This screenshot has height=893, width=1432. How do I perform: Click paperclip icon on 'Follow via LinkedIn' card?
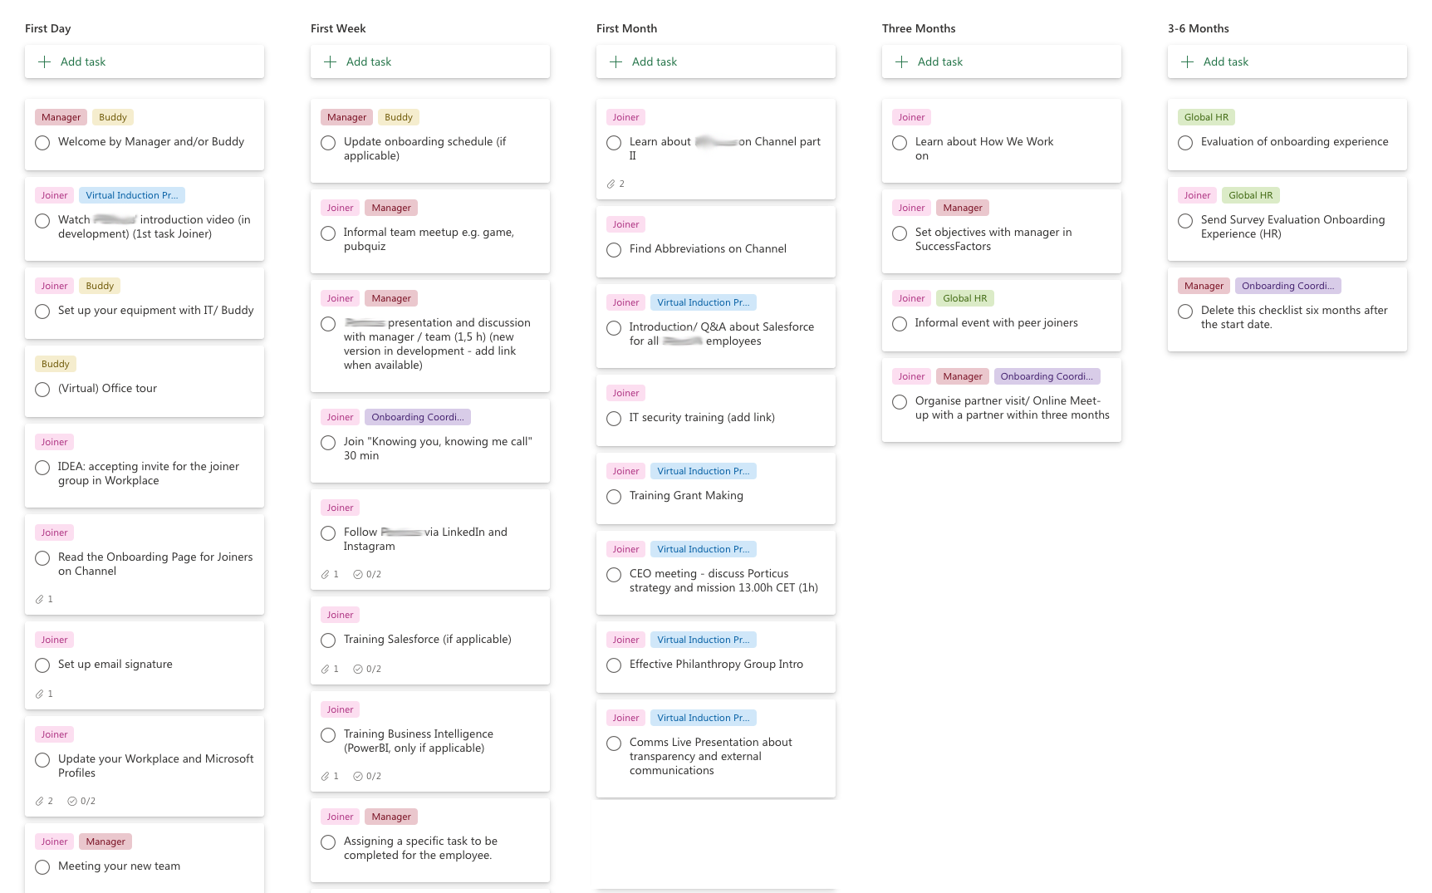[325, 574]
